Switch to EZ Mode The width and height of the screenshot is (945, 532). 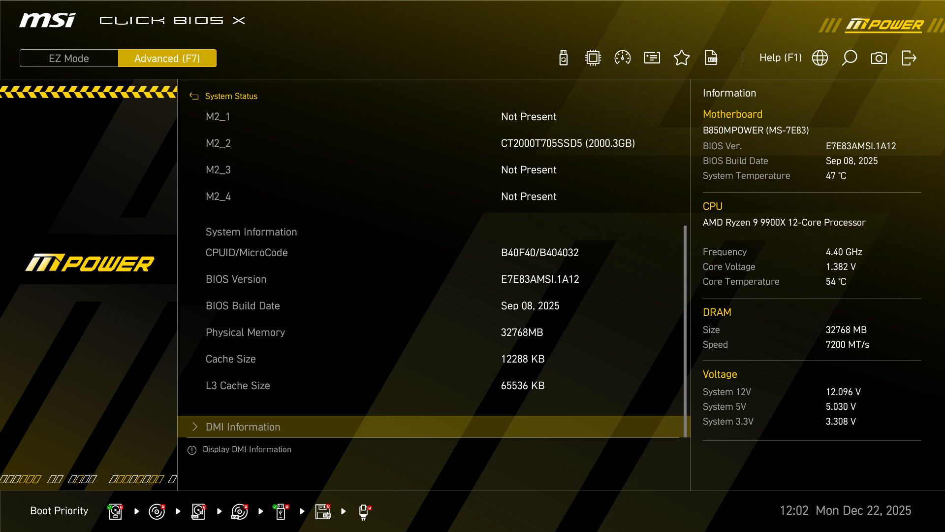68,58
